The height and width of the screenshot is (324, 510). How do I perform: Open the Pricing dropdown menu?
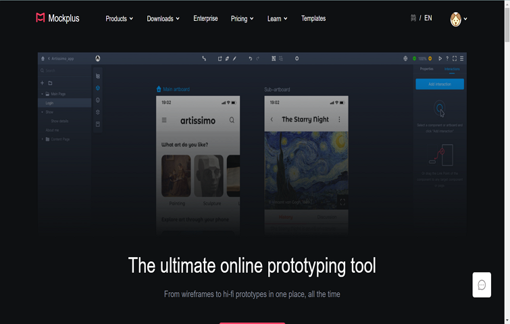coord(242,18)
